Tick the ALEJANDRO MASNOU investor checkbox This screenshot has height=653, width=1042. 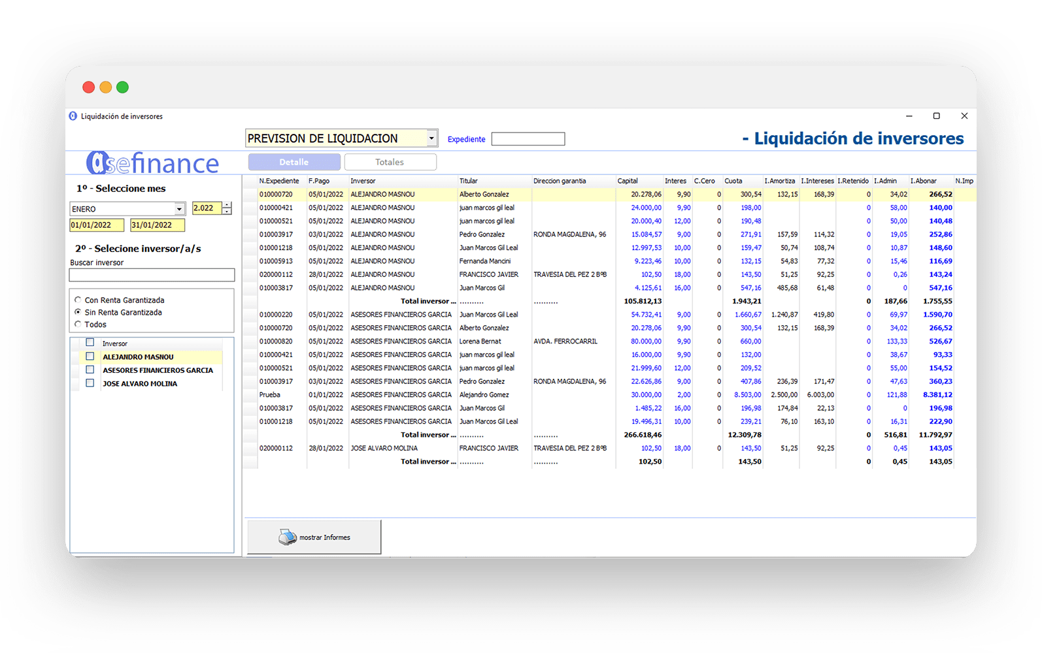point(90,357)
